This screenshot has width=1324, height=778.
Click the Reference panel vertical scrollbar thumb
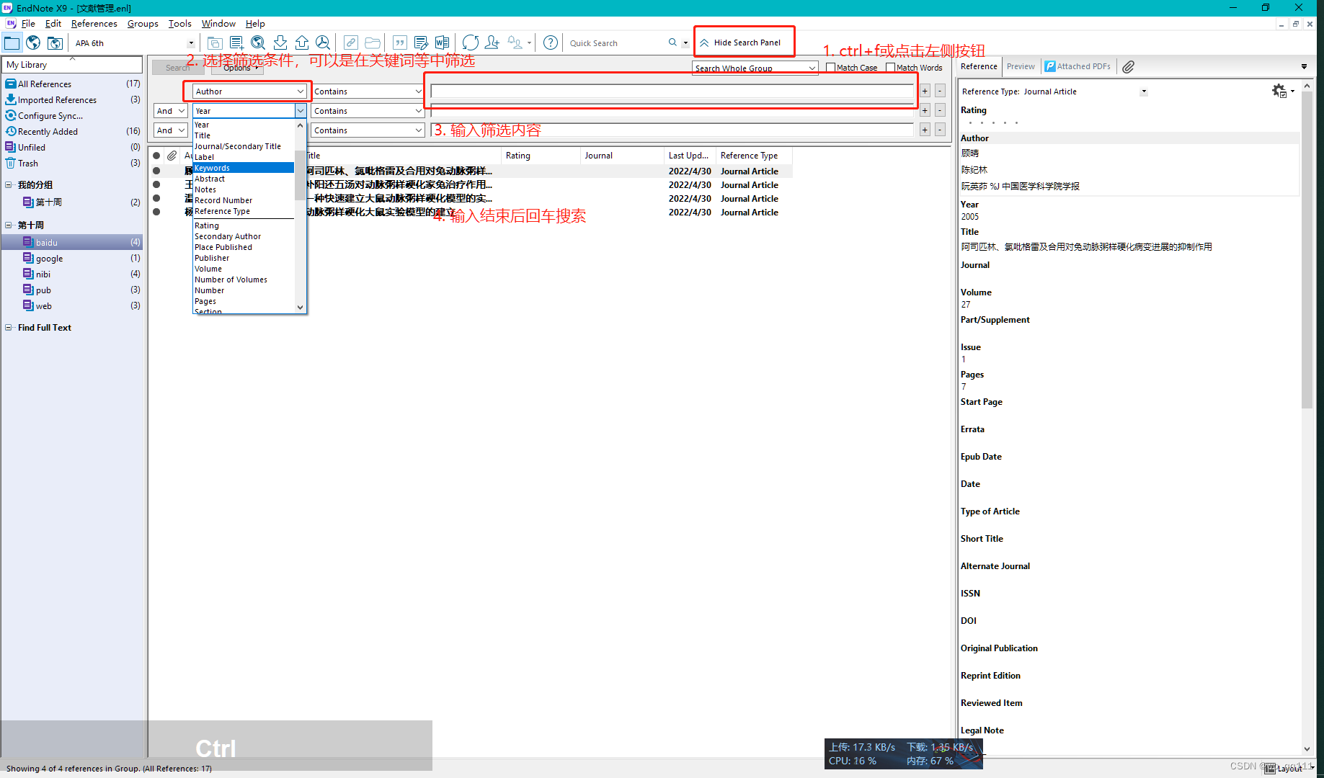[1307, 250]
